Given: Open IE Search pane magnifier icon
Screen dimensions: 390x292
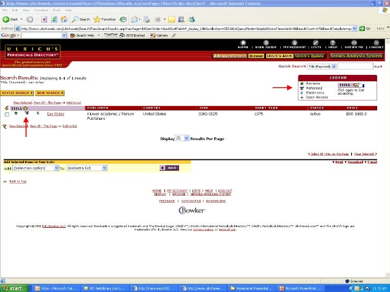Looking at the screenshot, I should [x=75, y=19].
